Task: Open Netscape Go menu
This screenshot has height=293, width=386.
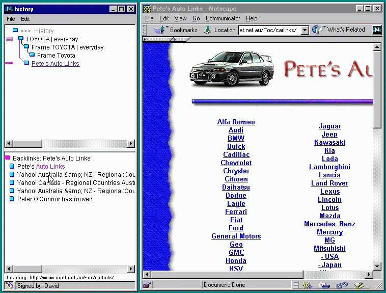Action: point(196,18)
